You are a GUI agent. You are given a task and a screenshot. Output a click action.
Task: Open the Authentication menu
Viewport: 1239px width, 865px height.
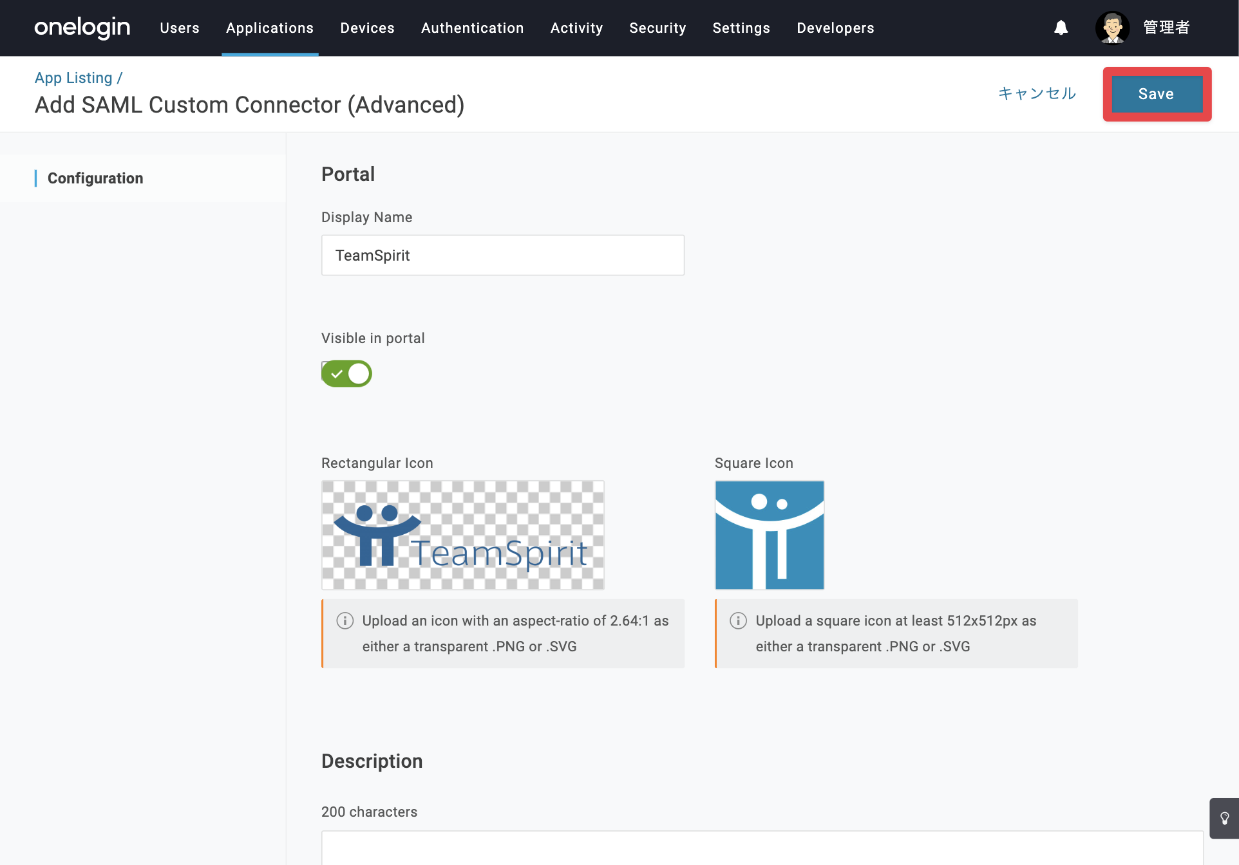click(x=472, y=28)
